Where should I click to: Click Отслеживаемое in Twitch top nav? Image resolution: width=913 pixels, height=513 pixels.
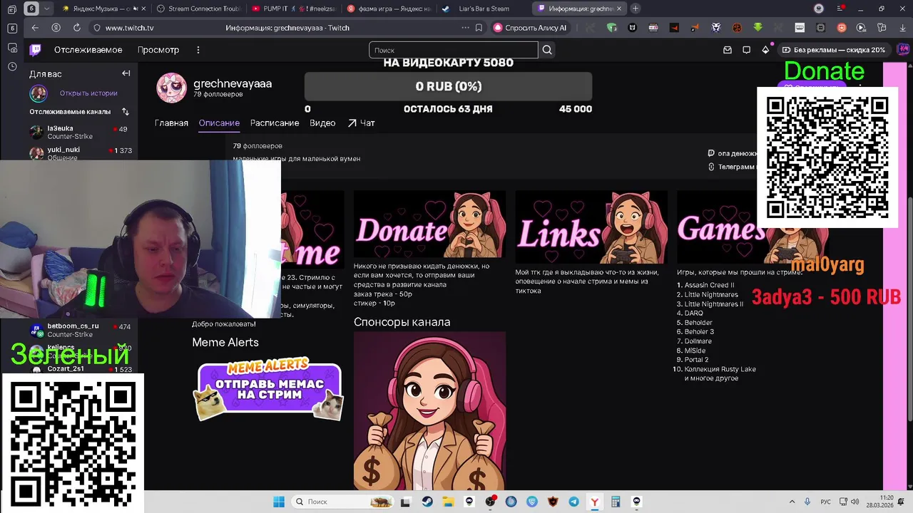click(x=88, y=50)
